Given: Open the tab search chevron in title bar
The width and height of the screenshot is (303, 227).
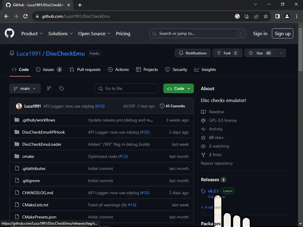Looking at the screenshot, I should (x=255, y=4).
